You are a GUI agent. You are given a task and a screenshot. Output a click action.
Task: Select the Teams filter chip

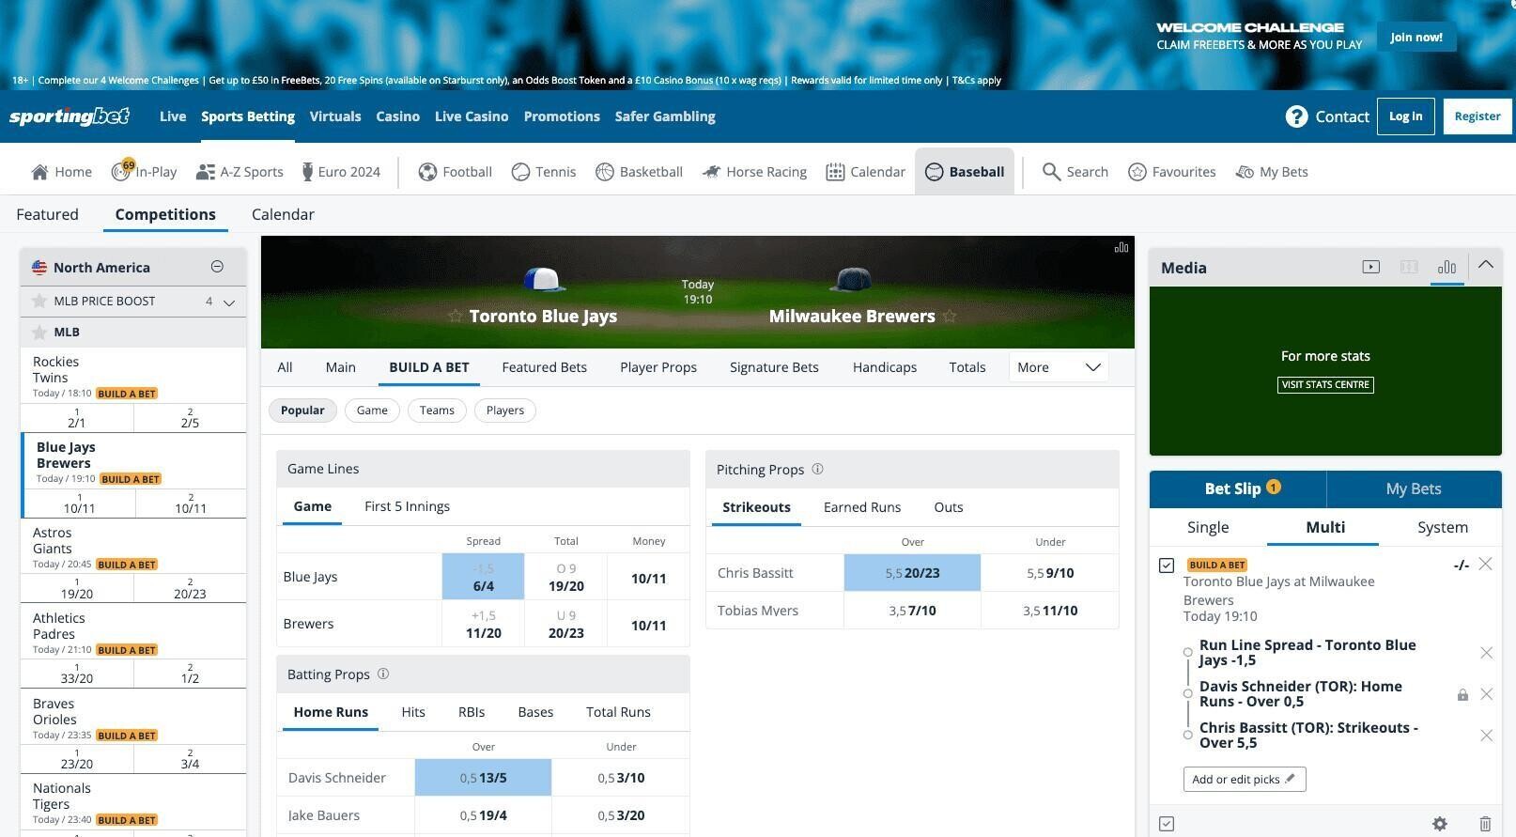click(x=437, y=411)
